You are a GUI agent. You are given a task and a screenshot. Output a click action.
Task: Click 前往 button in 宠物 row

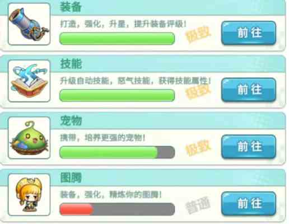pos(249,147)
